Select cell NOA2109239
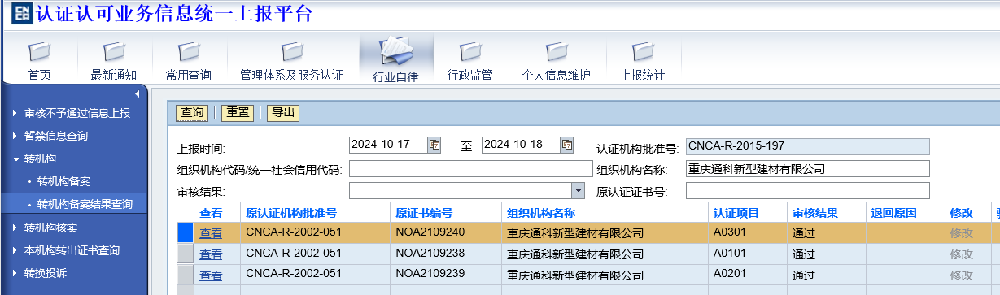 click(x=445, y=274)
